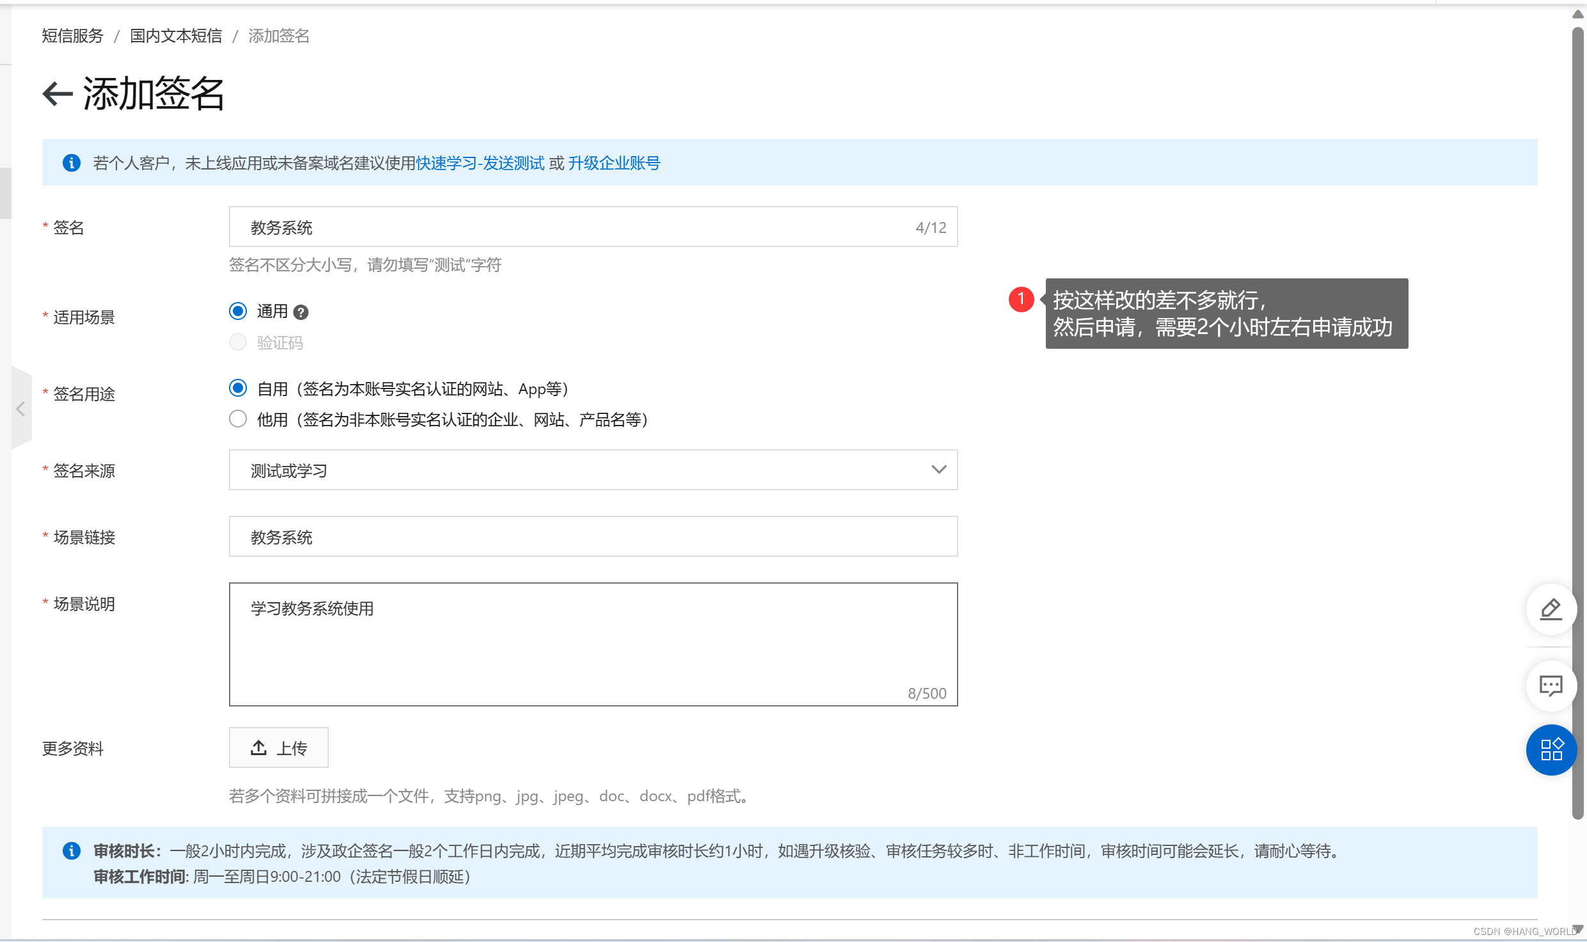The width and height of the screenshot is (1587, 942).
Task: Click the 上传 upload button
Action: (x=279, y=747)
